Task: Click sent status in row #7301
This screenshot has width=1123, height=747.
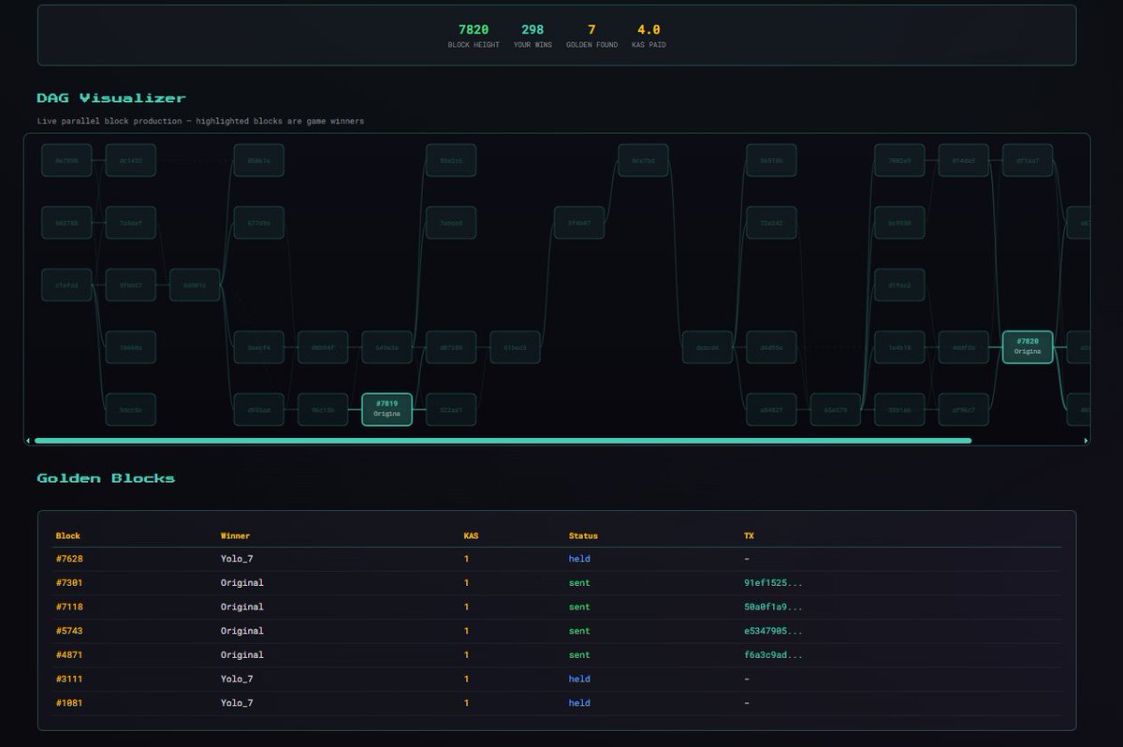Action: point(579,582)
